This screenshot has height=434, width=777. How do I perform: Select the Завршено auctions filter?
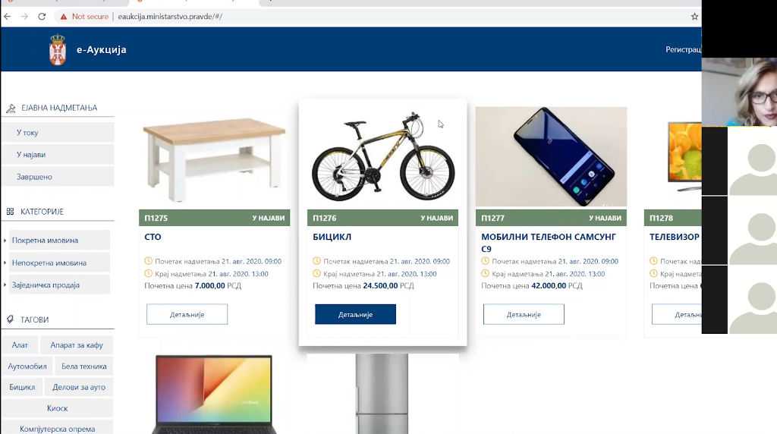click(58, 176)
